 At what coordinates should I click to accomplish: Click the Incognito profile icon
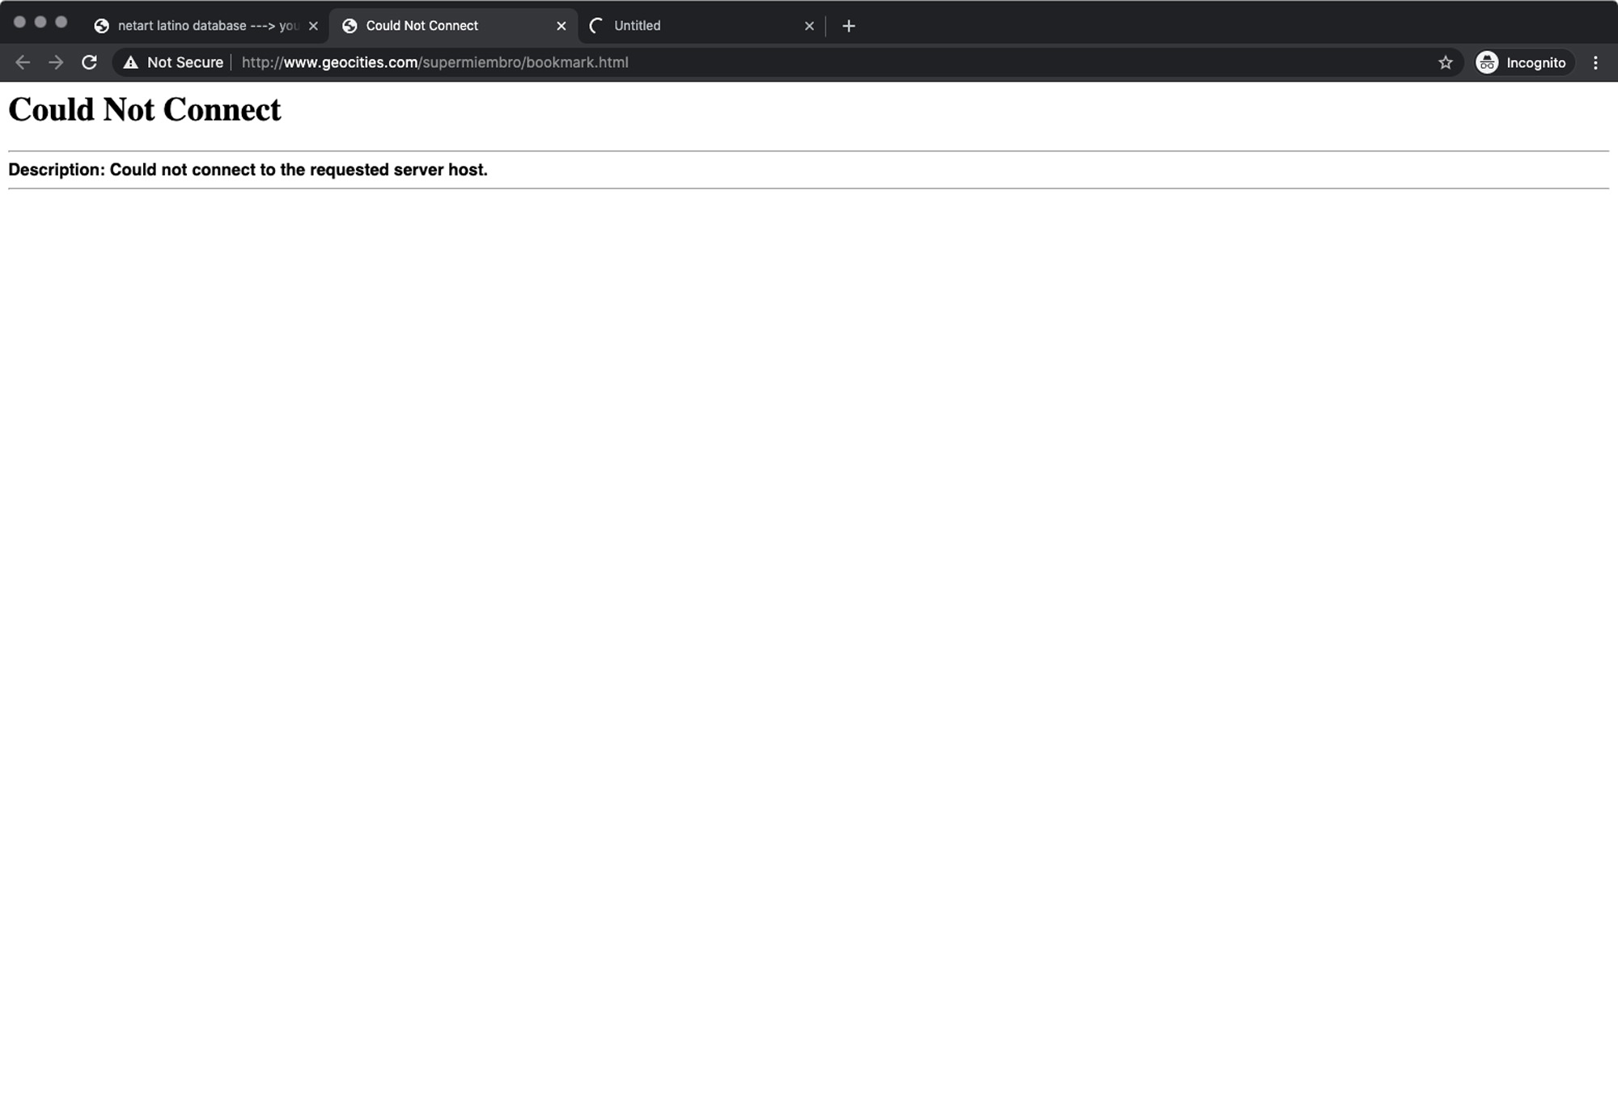coord(1487,62)
